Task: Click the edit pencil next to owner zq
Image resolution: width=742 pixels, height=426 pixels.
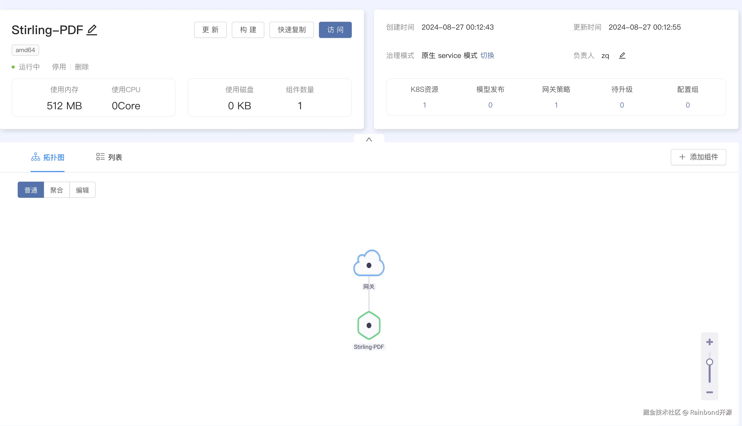Action: point(622,55)
